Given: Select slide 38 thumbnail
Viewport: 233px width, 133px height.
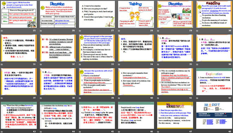Looking at the screenshot, I should (x=58, y=81).
